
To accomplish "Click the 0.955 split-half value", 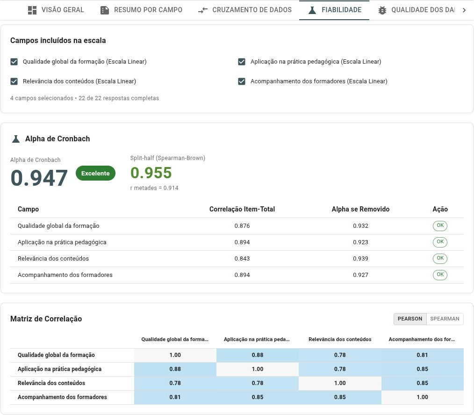I will 151,173.
